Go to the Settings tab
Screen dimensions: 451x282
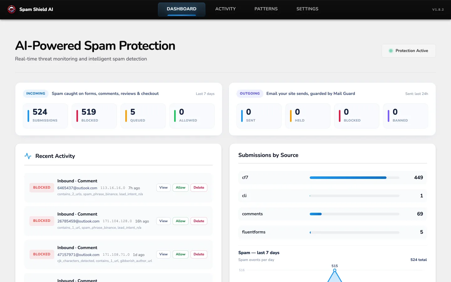[x=307, y=9]
